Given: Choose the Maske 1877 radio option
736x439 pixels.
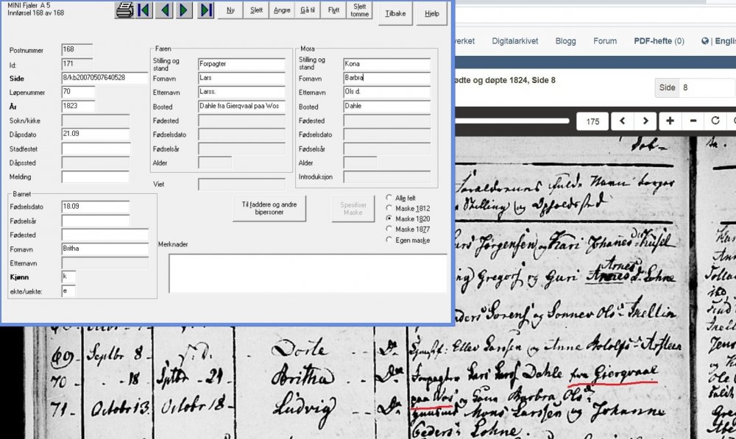Looking at the screenshot, I should click(x=389, y=229).
